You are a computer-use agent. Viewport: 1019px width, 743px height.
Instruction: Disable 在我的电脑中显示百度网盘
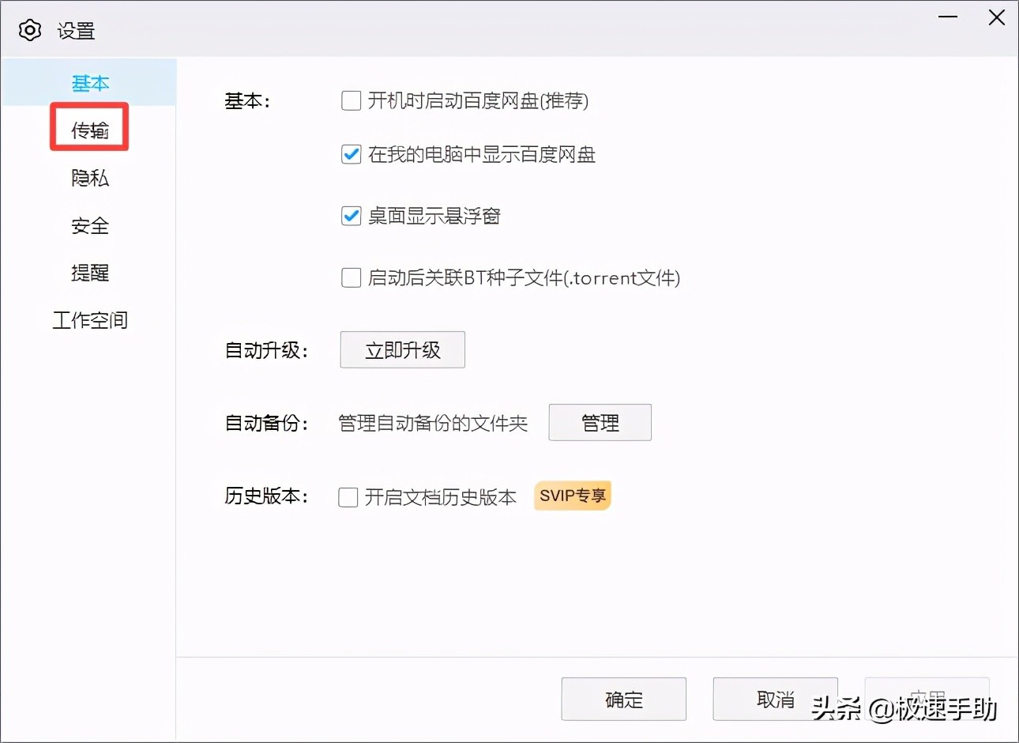(350, 154)
